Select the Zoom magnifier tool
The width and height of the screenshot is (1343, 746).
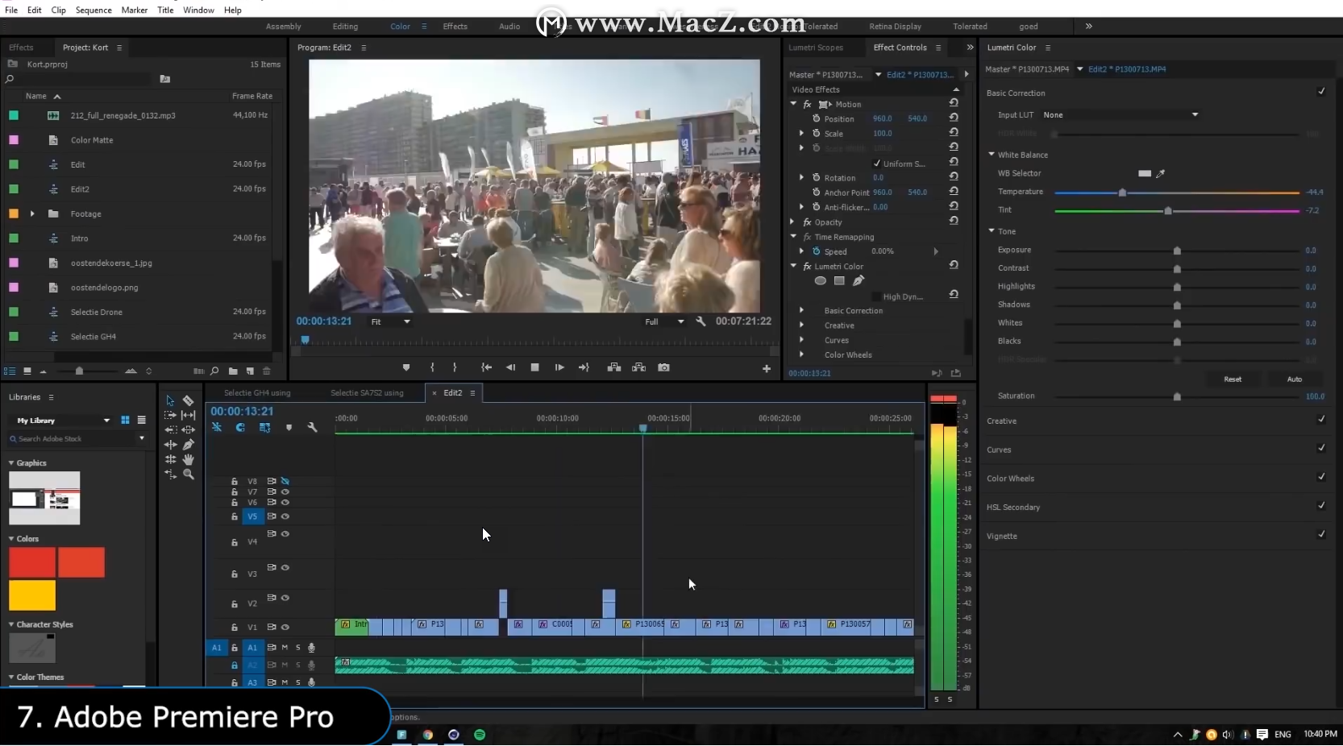point(188,475)
